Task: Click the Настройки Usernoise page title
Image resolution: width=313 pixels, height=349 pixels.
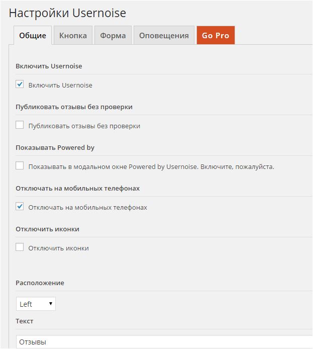Action: point(67,13)
